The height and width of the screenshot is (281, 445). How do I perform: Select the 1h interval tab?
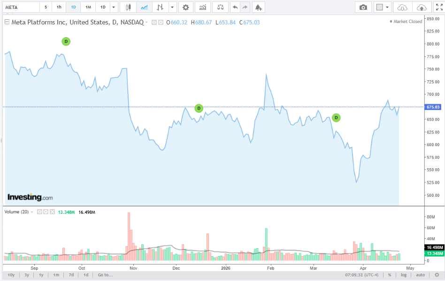point(59,7)
